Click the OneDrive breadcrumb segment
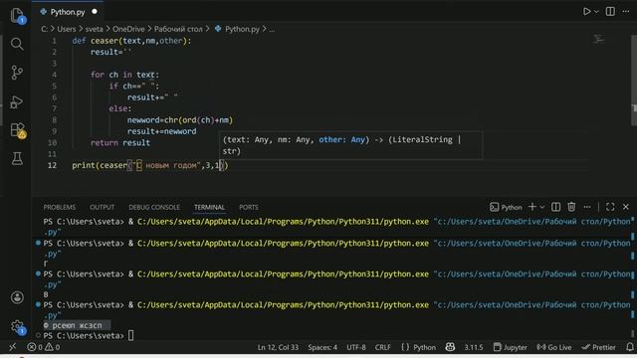 [x=128, y=29]
